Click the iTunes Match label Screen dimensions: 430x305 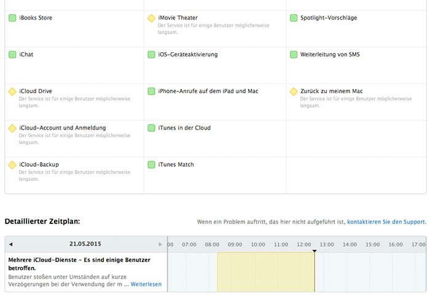point(176,164)
